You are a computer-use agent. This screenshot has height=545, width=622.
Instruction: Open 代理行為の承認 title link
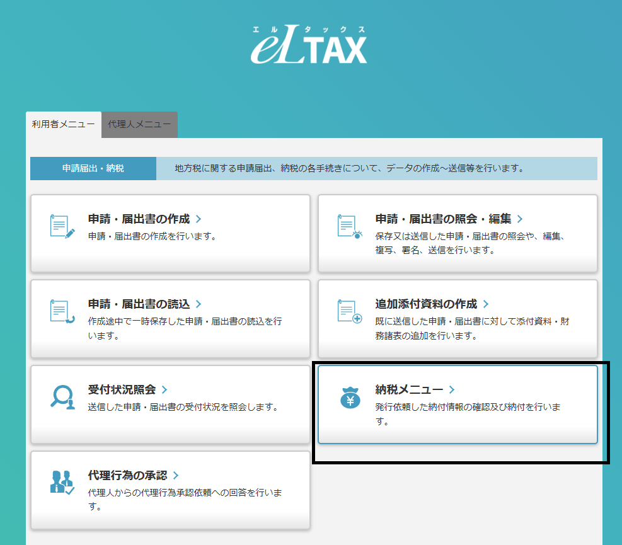pos(127,476)
